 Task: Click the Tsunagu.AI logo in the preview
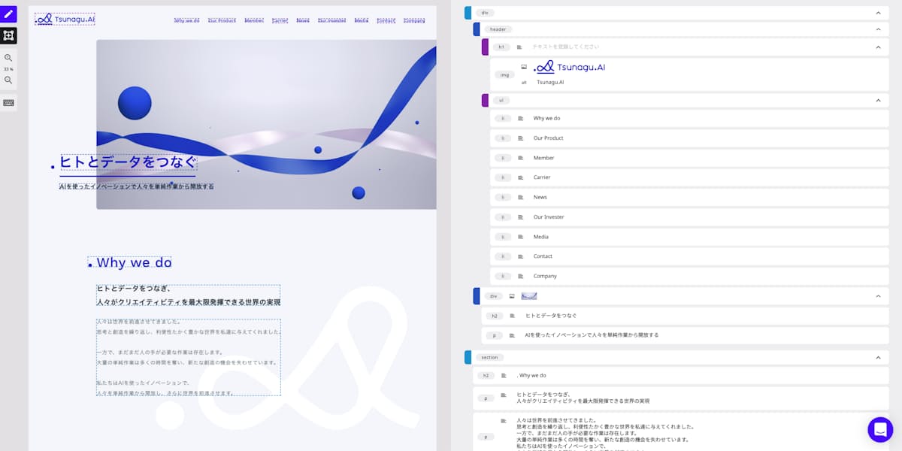65,20
